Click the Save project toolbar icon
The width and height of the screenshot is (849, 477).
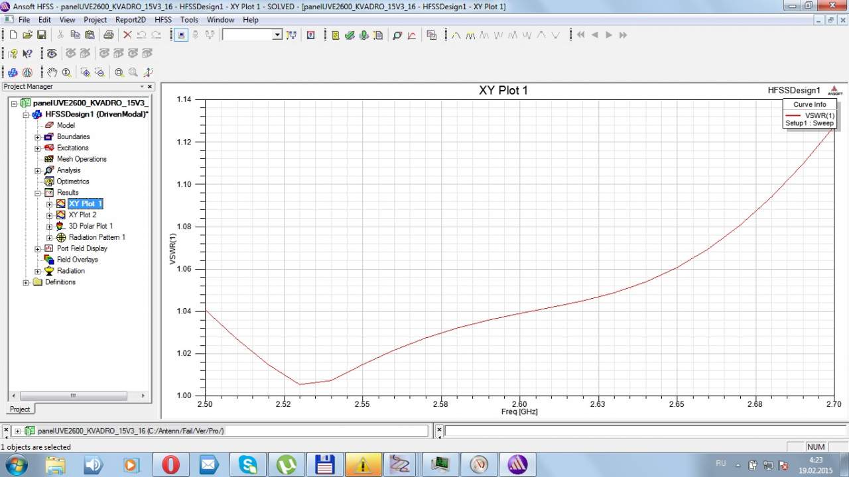pyautogui.click(x=41, y=35)
